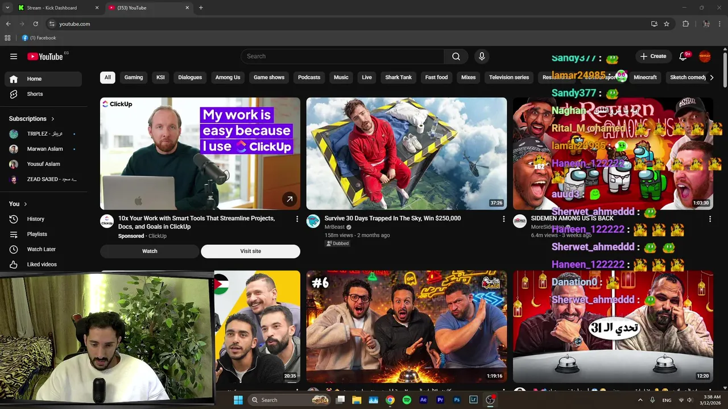The image size is (728, 409).
Task: Open system volume control
Action: (x=690, y=400)
